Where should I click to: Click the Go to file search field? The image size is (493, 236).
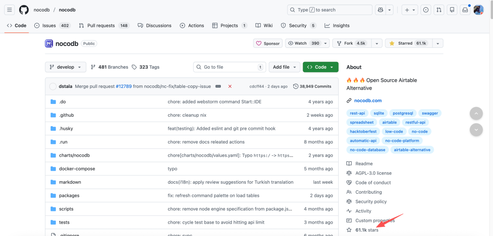pos(230,67)
